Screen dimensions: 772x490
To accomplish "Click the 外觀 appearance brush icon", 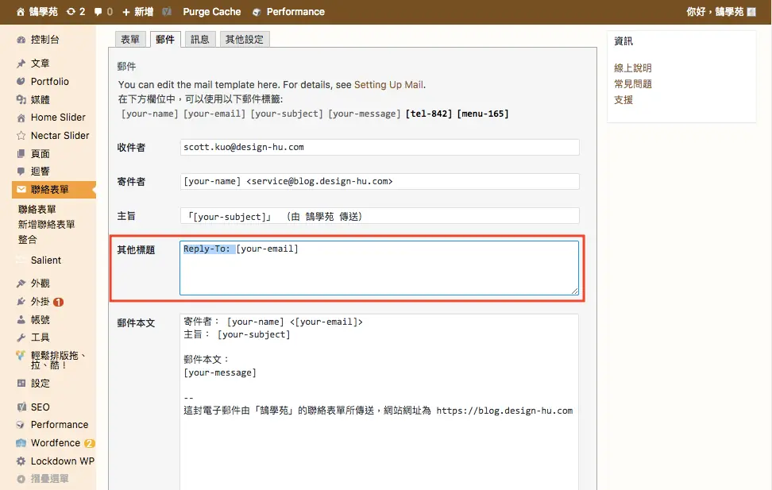I will tap(21, 284).
